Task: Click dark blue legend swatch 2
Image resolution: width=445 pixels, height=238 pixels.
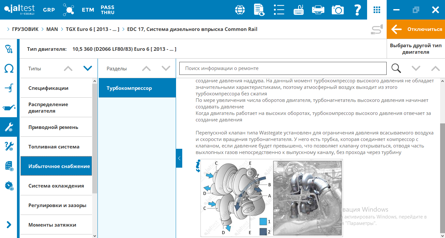Action: pos(263,232)
